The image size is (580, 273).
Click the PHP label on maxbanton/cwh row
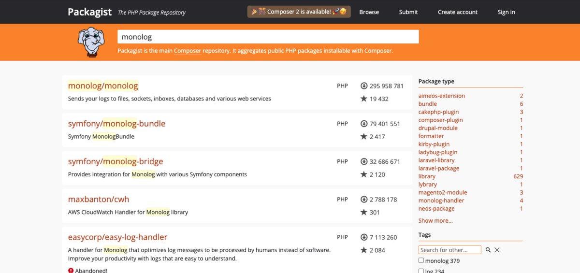(342, 199)
